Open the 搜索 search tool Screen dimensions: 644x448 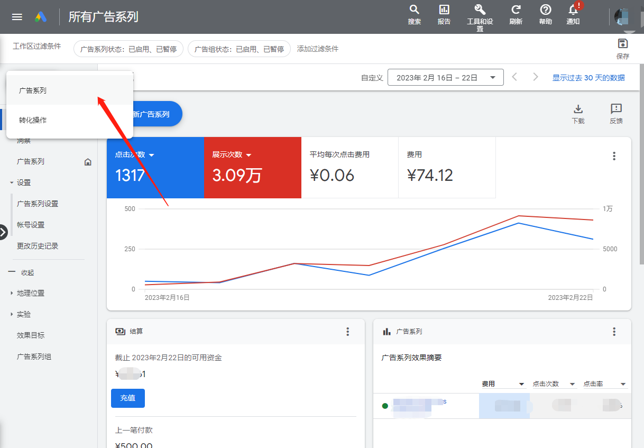click(415, 15)
